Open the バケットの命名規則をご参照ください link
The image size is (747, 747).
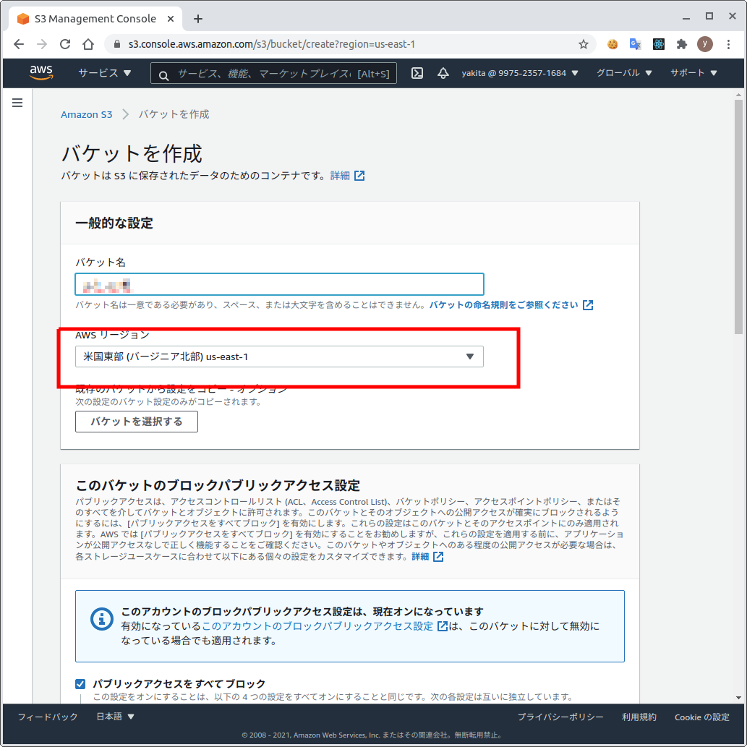coord(503,305)
